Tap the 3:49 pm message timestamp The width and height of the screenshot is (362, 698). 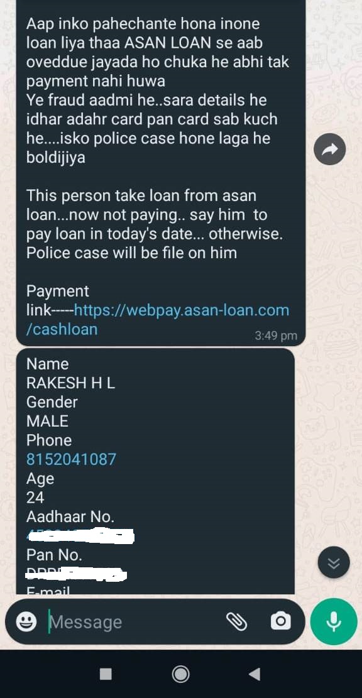[276, 335]
